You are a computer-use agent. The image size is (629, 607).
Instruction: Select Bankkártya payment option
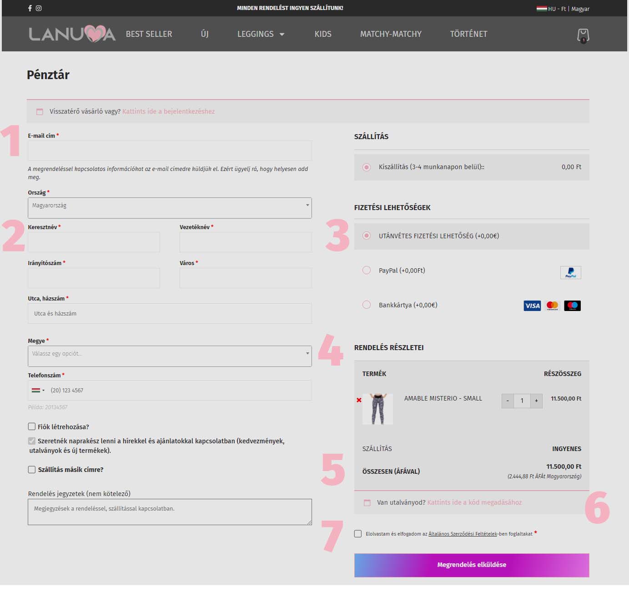click(x=367, y=305)
